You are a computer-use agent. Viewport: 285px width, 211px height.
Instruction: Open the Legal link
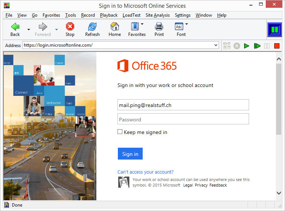[188, 185]
